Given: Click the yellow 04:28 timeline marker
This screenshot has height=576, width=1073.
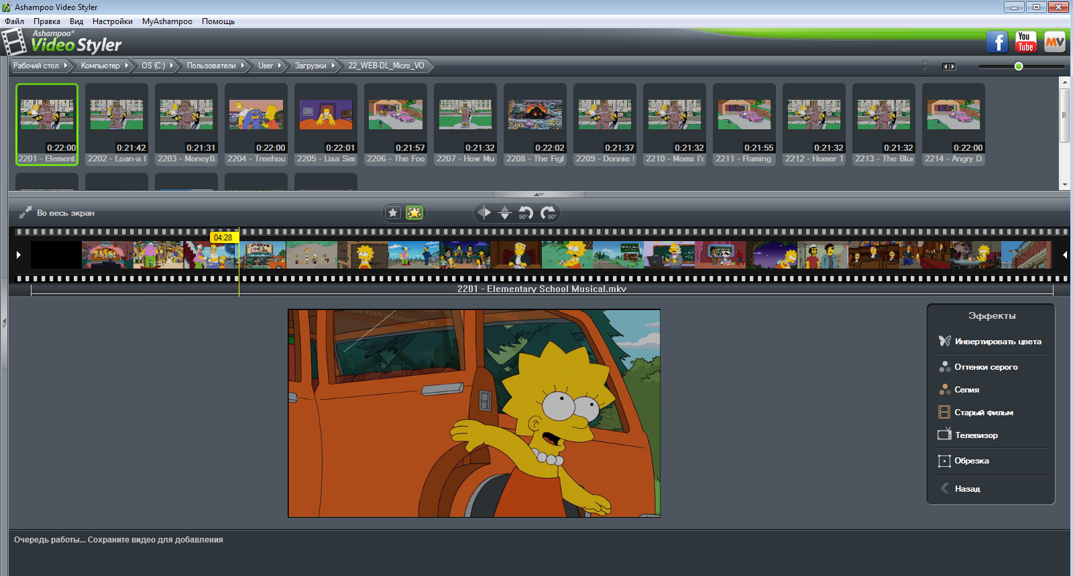Looking at the screenshot, I should (223, 237).
